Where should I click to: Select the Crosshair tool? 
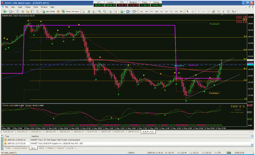tap(193, 11)
